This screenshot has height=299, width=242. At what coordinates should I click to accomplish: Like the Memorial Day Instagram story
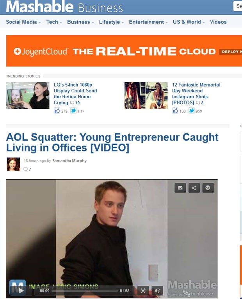coord(175,111)
